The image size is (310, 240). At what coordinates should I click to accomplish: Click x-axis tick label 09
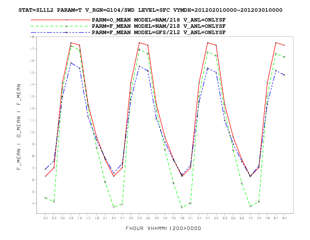[x=71, y=218]
